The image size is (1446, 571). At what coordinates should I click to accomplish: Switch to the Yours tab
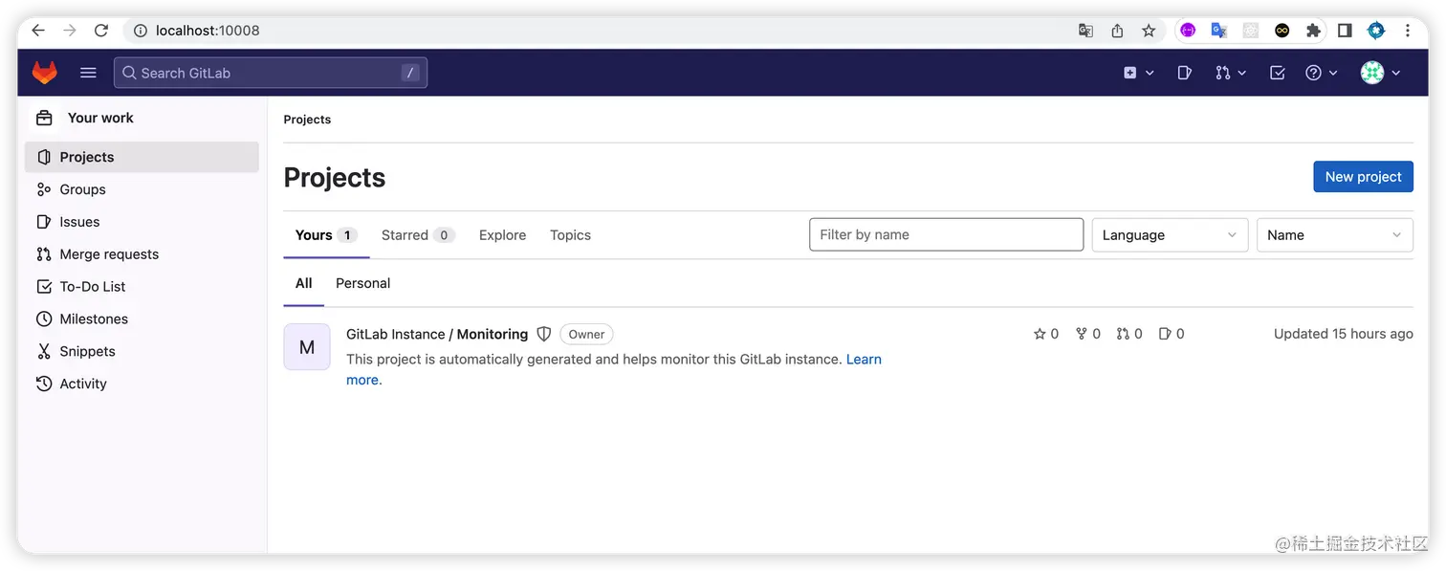pos(326,235)
